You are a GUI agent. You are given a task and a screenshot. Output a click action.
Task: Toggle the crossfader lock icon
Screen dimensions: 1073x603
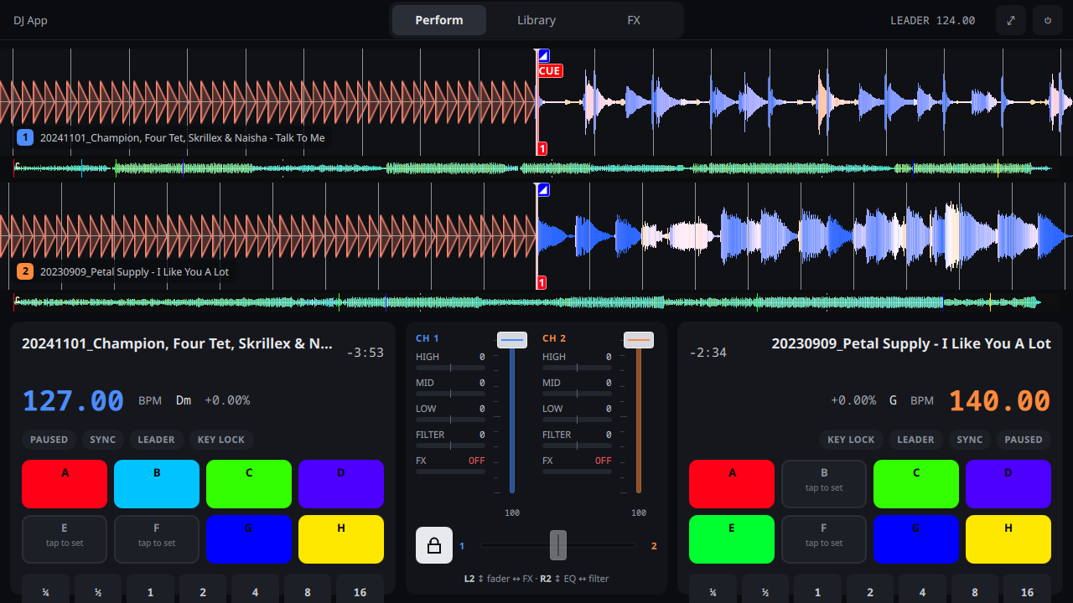click(x=434, y=545)
